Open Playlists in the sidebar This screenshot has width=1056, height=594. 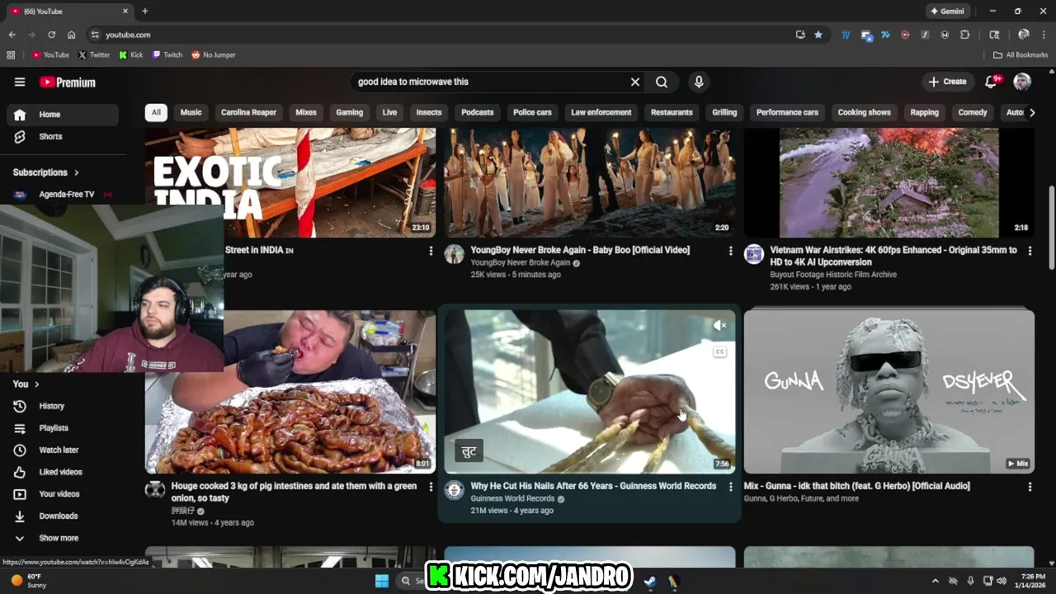click(63, 428)
